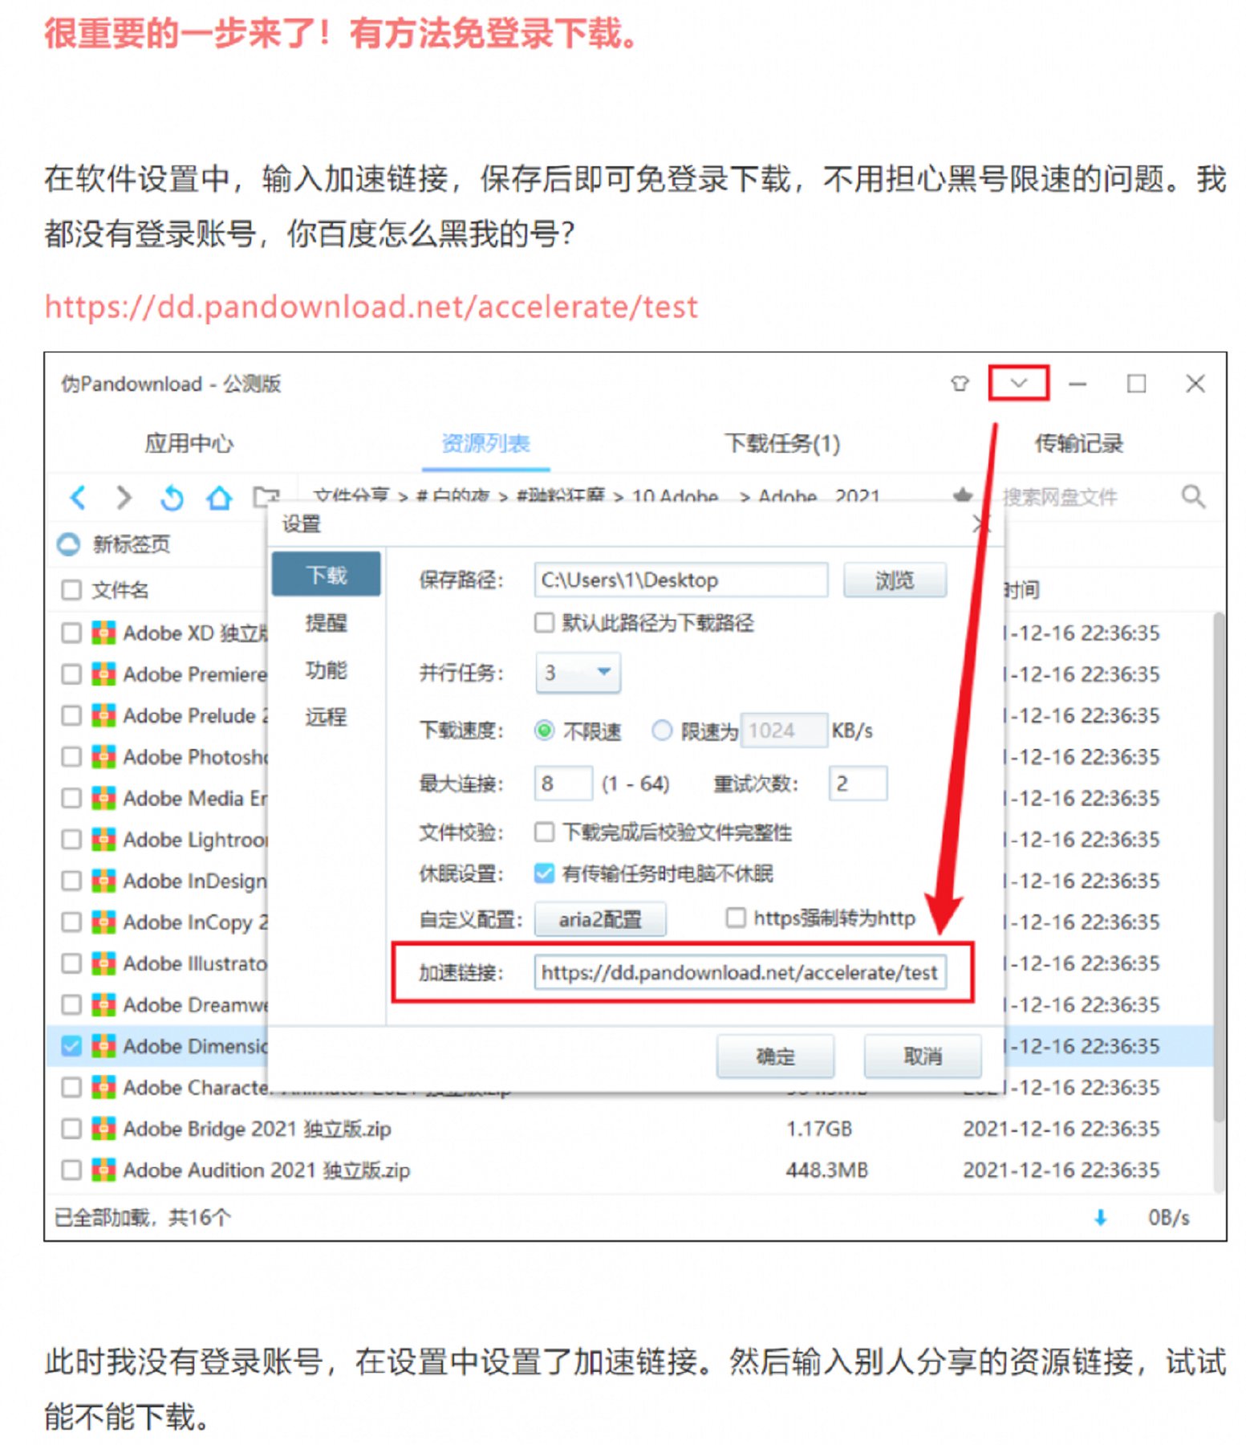Click the download speed arrow icon in status bar
This screenshot has height=1445, width=1246.
[x=1100, y=1218]
